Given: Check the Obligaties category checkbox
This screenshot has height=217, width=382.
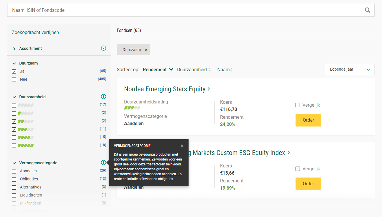Looking at the screenshot, I should 14,179.
